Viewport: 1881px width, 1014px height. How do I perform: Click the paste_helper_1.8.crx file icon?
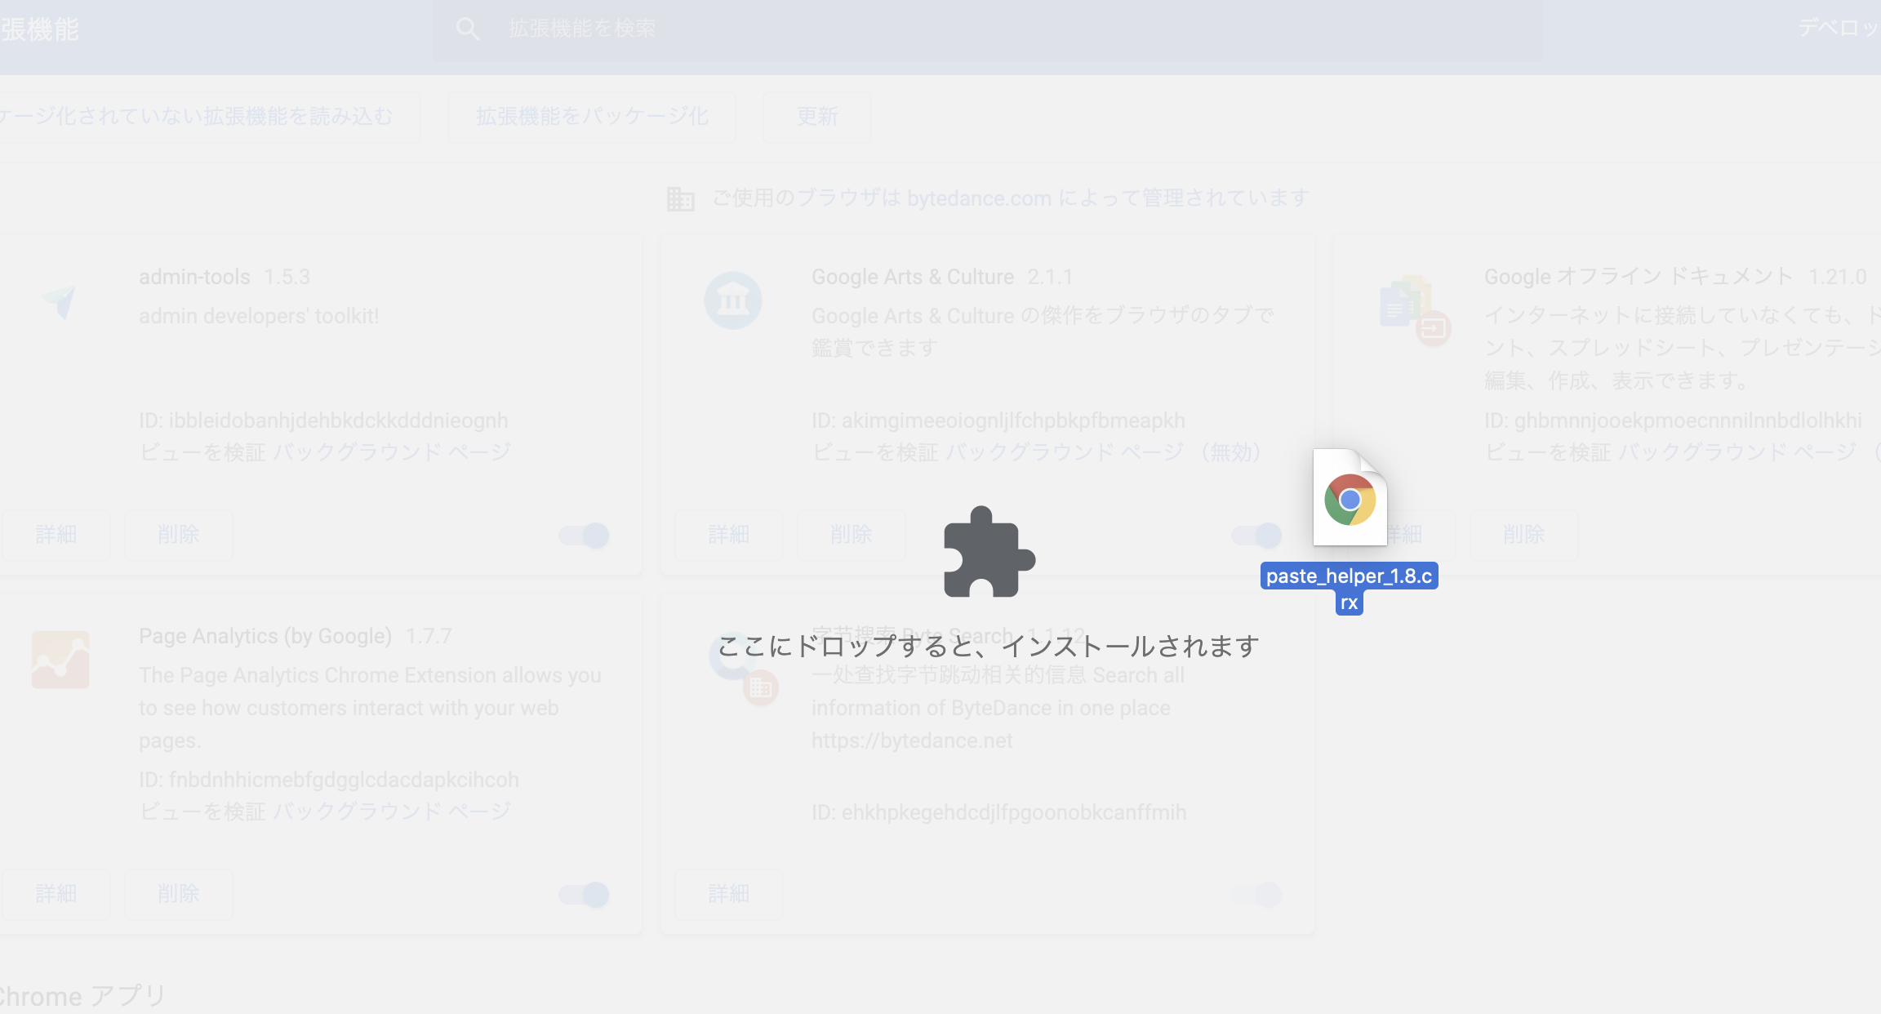click(1350, 498)
